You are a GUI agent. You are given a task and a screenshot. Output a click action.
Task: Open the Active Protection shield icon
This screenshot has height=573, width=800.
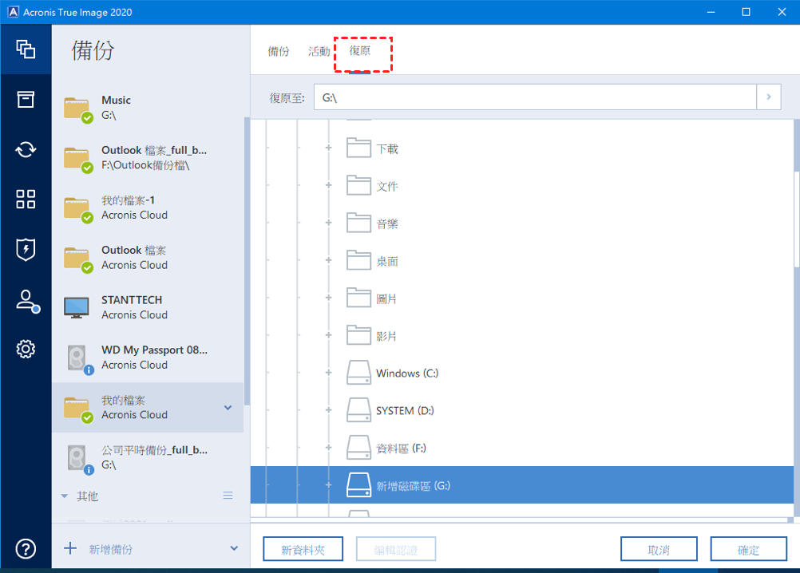[x=26, y=250]
